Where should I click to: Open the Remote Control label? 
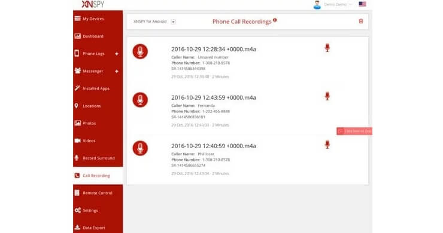point(98,193)
